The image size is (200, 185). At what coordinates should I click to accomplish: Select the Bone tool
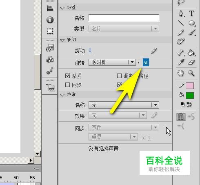pos(181,53)
